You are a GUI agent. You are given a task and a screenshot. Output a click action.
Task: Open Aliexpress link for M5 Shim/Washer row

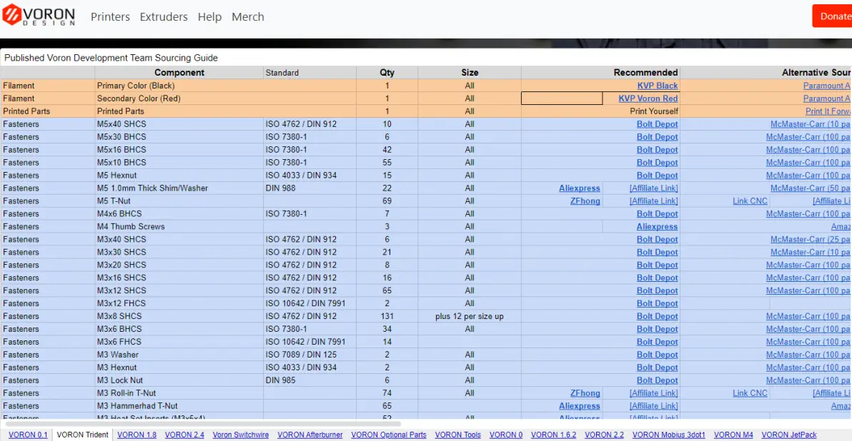click(x=579, y=188)
